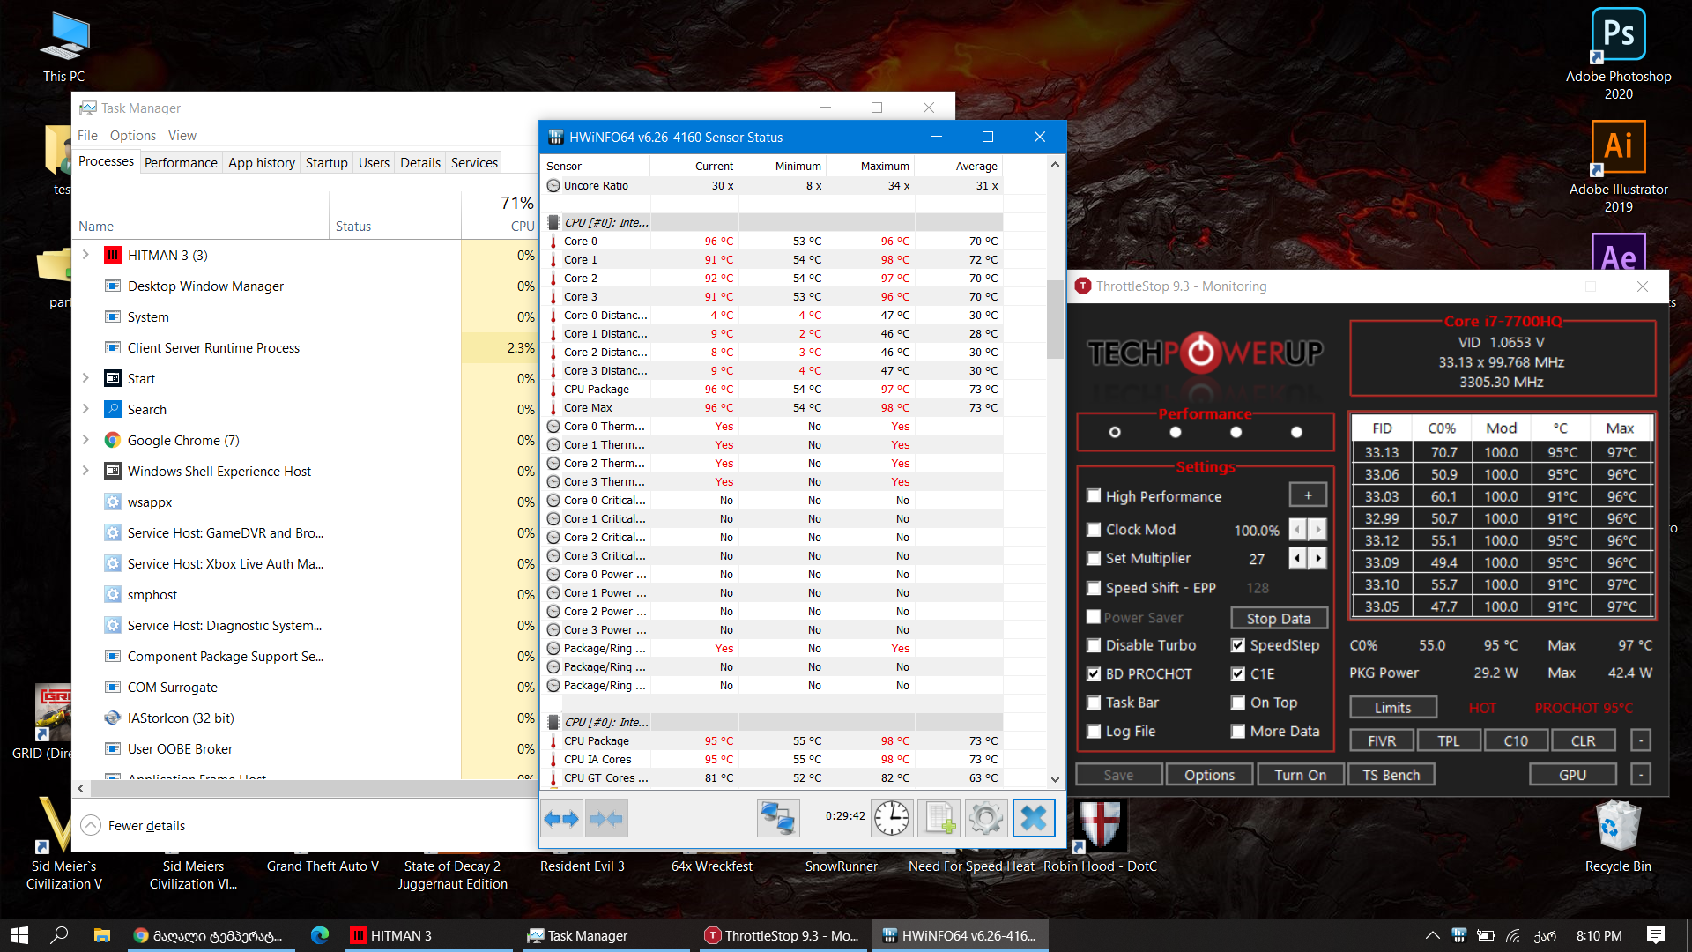The image size is (1692, 952).
Task: Expand the HITMAN 3 process group
Action: click(85, 255)
